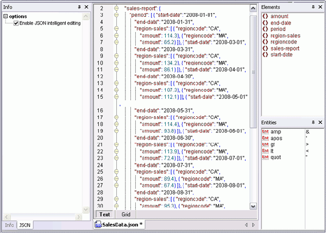
Task: Select region-sales in Elements list
Action: point(285,35)
